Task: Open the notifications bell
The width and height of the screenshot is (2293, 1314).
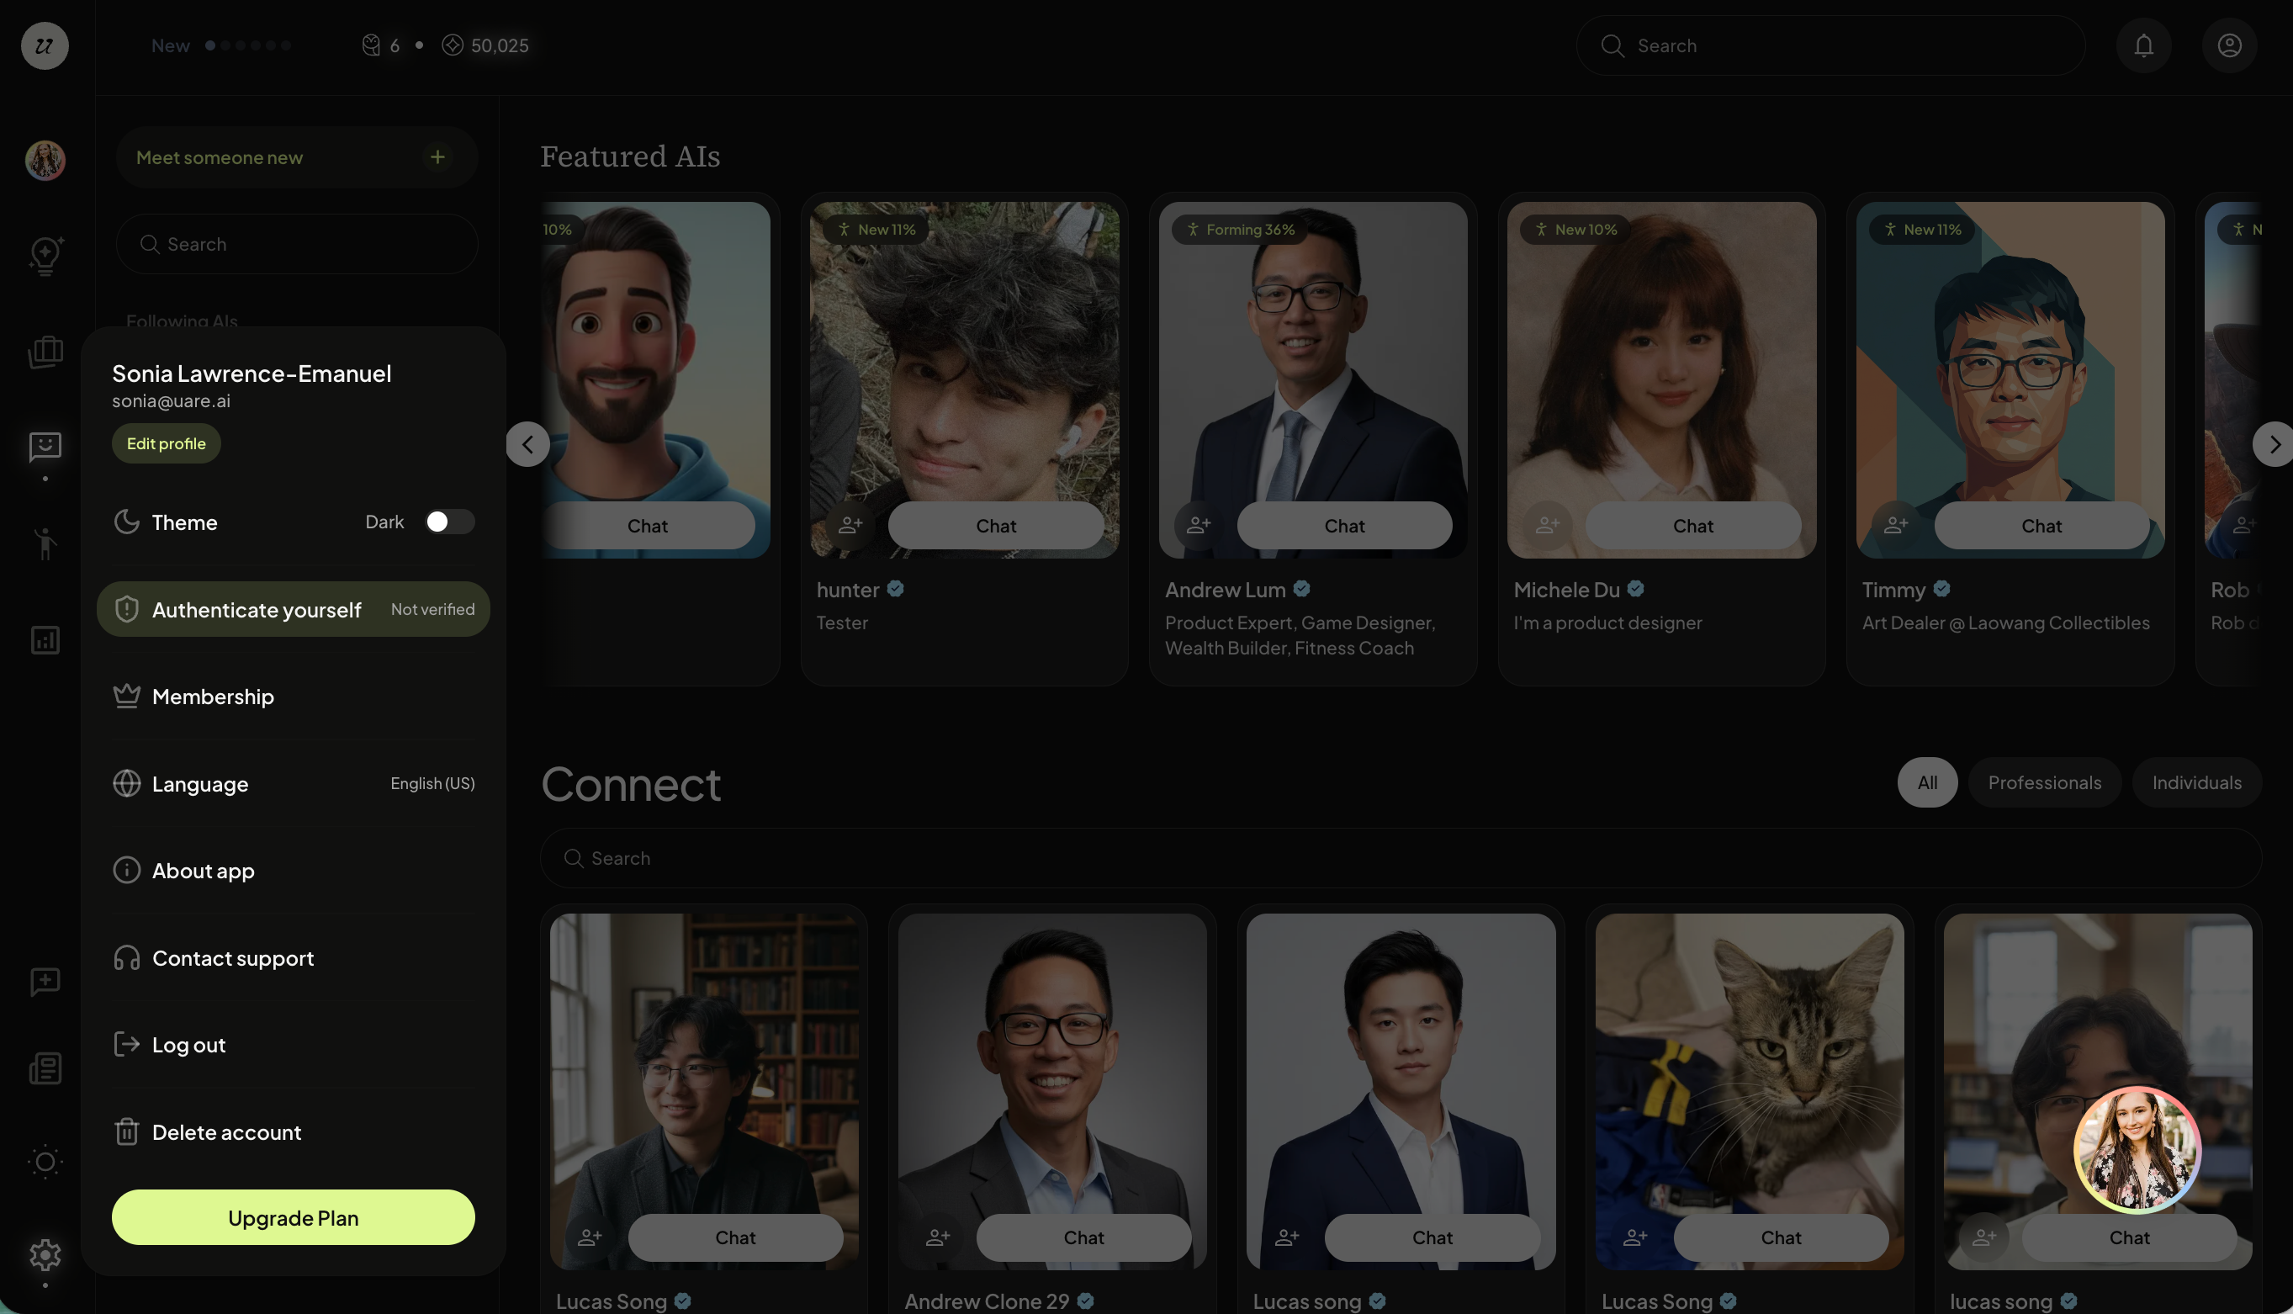Action: click(2143, 45)
